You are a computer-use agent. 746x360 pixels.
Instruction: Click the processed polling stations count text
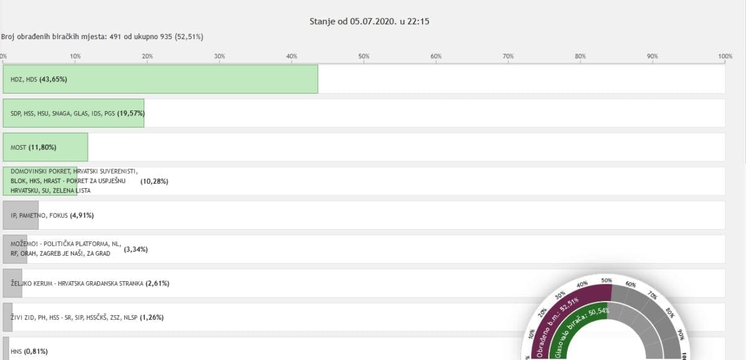(102, 37)
